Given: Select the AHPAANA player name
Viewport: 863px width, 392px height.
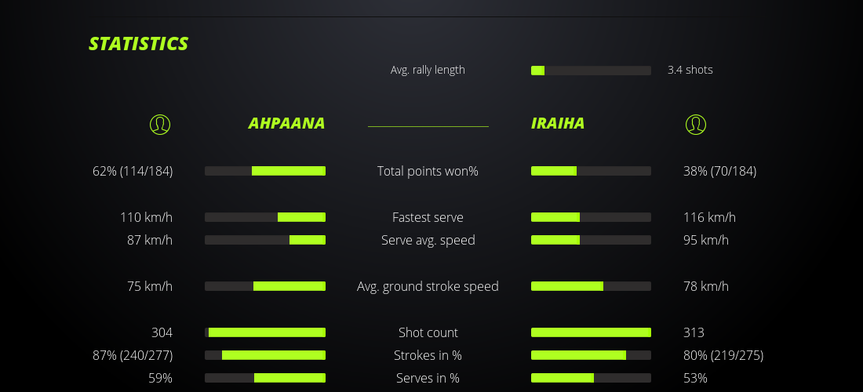Looking at the screenshot, I should pyautogui.click(x=286, y=124).
